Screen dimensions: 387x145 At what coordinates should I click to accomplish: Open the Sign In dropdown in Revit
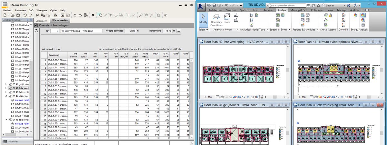[344, 5]
